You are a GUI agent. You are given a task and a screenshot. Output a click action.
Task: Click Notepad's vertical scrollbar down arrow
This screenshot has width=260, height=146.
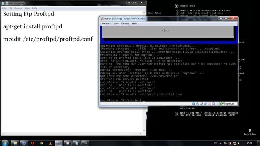(144, 131)
